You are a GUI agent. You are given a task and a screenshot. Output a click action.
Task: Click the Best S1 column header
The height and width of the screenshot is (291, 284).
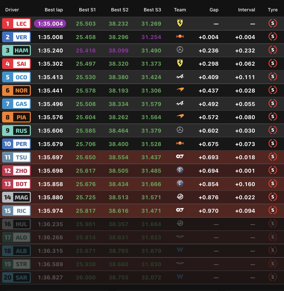coord(87,10)
